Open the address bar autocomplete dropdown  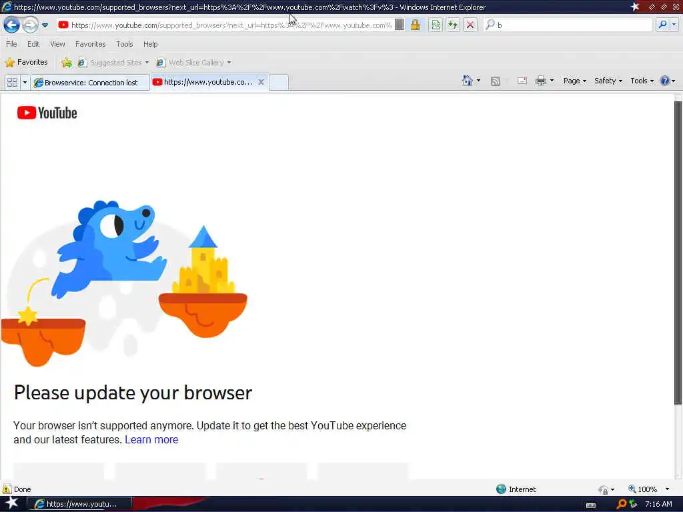(399, 25)
